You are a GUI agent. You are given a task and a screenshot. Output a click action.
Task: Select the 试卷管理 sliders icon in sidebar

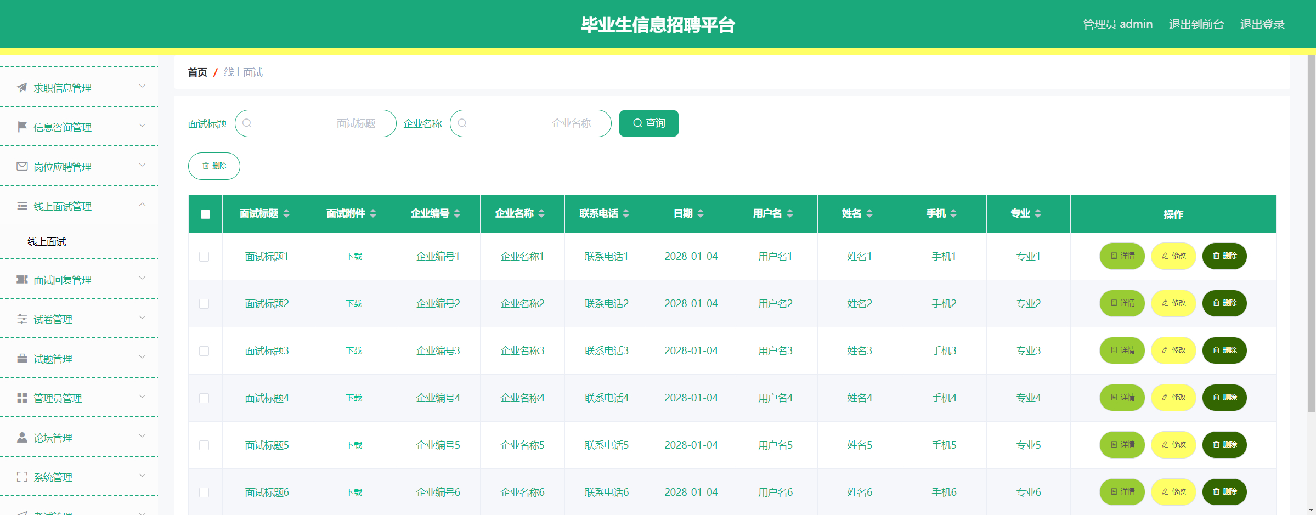point(21,319)
